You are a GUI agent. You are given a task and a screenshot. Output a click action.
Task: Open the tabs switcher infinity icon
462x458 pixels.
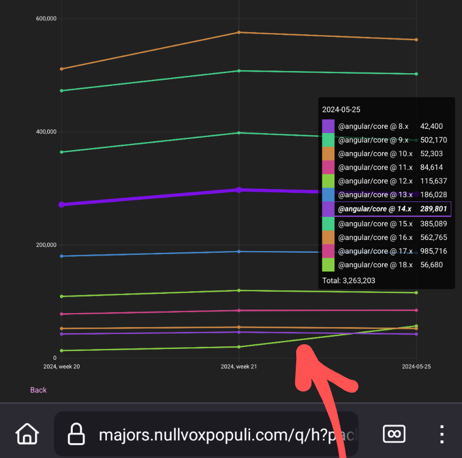click(394, 434)
